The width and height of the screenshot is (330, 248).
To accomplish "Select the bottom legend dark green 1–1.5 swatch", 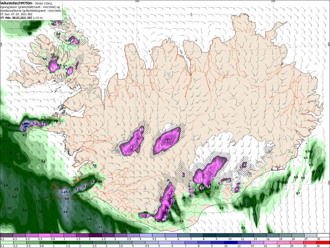I will click(59, 243).
